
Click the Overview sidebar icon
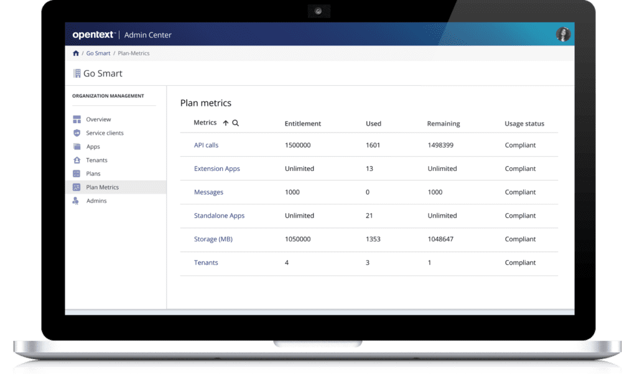[x=77, y=119]
